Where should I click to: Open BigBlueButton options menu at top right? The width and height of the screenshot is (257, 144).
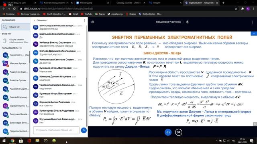[x=252, y=22]
